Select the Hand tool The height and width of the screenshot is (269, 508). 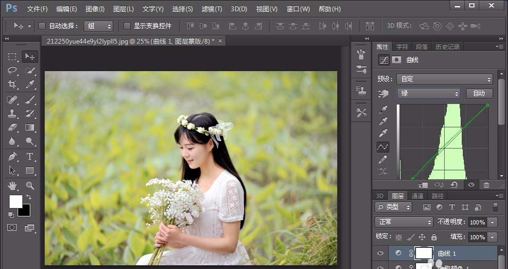pyautogui.click(x=12, y=185)
